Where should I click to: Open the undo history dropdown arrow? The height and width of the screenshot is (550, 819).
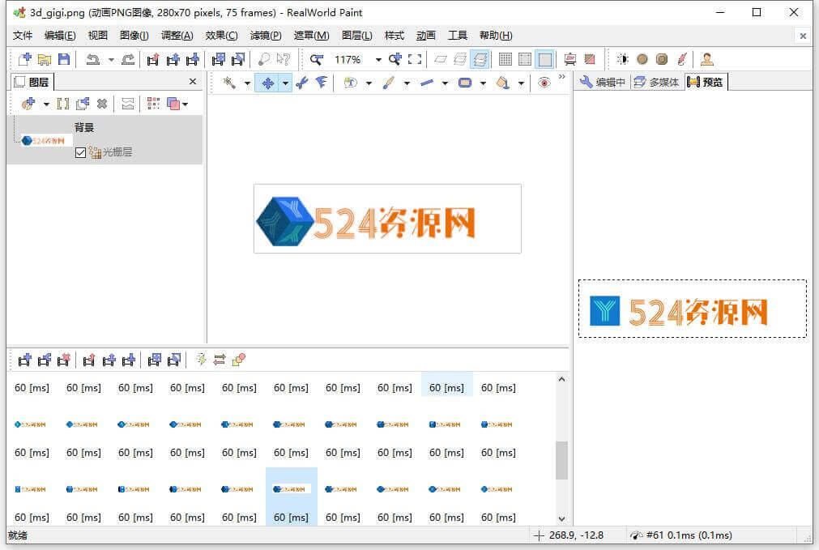pyautogui.click(x=111, y=60)
